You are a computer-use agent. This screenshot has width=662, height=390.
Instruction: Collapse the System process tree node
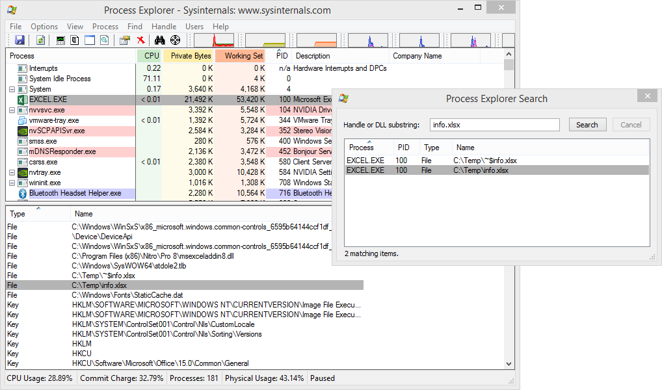[x=12, y=89]
